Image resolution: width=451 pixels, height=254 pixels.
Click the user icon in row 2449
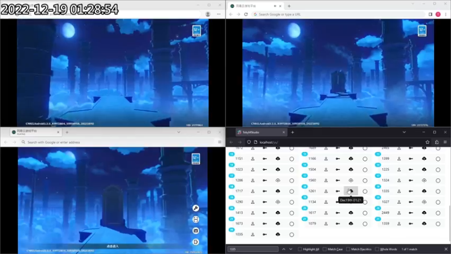pyautogui.click(x=399, y=213)
